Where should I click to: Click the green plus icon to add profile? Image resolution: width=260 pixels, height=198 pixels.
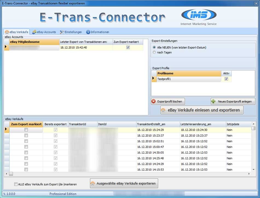(x=213, y=101)
